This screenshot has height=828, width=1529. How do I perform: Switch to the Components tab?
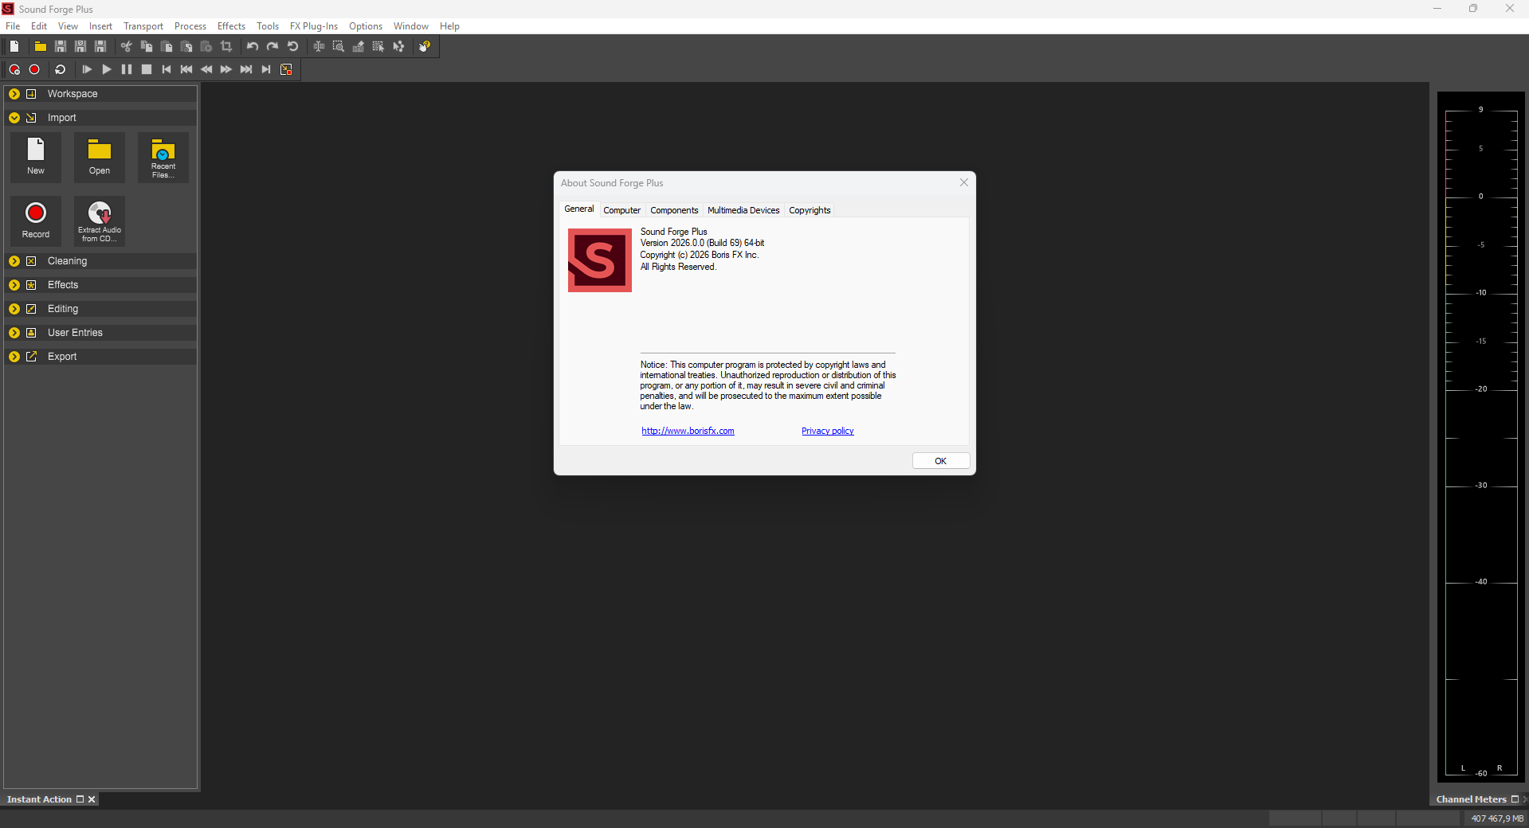click(x=674, y=210)
